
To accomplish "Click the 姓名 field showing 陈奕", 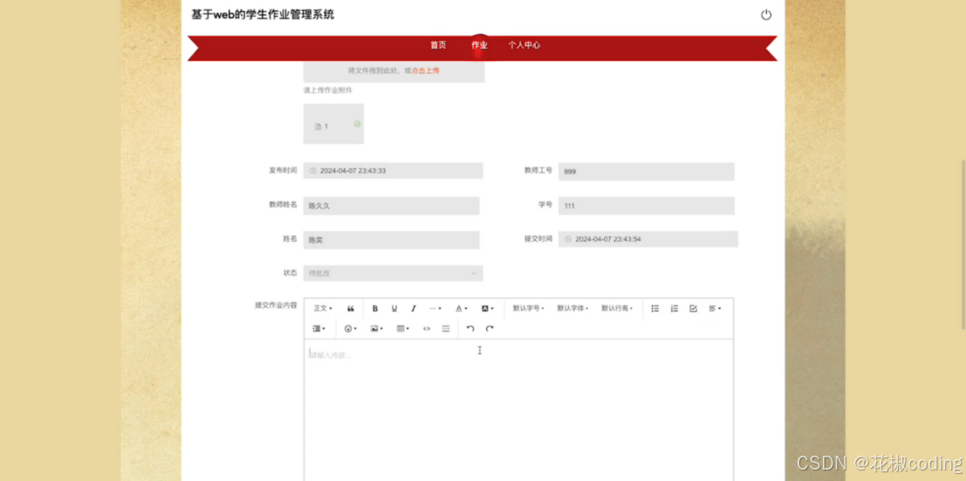I will 391,240.
